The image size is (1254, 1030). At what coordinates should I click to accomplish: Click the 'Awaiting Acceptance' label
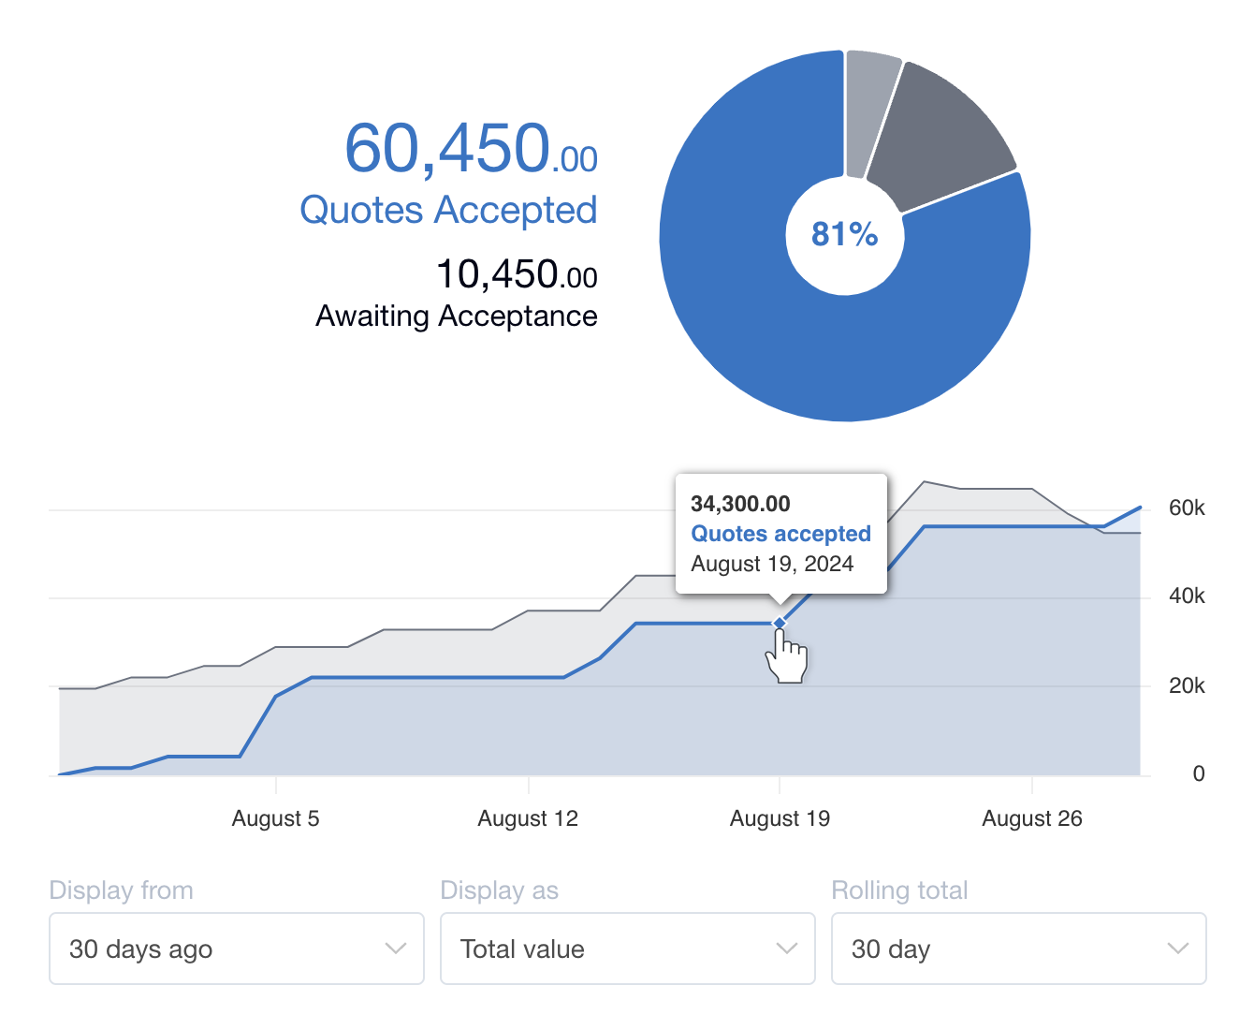tap(457, 316)
